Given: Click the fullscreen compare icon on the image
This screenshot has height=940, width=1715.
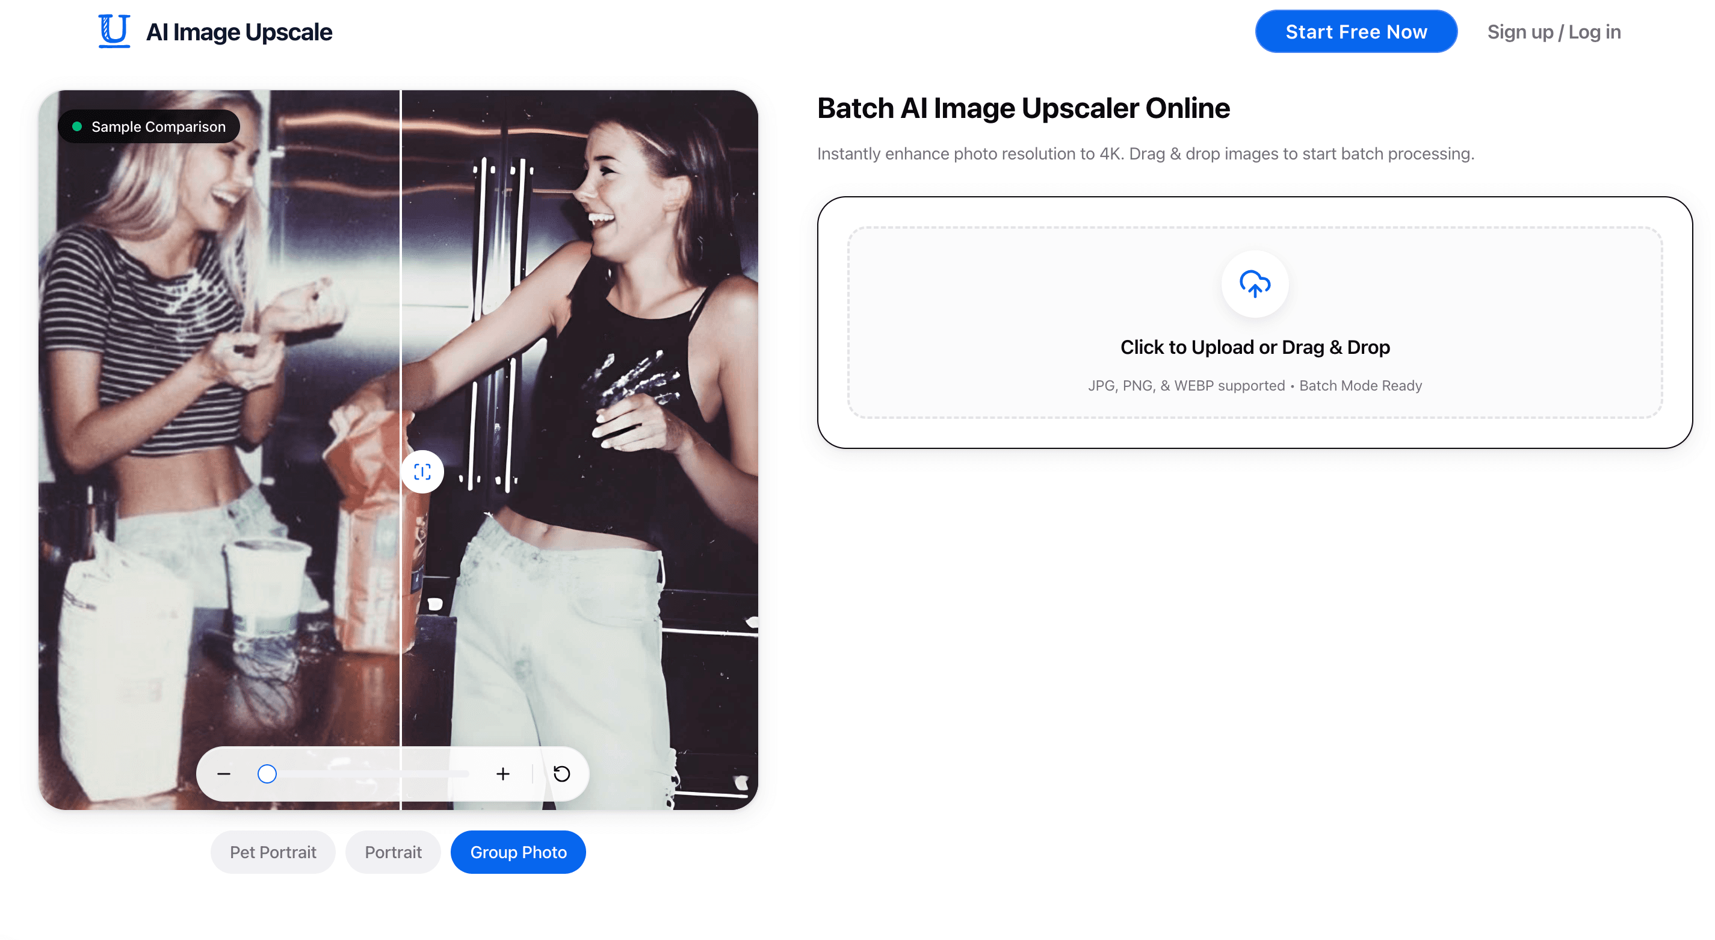Looking at the screenshot, I should (422, 471).
